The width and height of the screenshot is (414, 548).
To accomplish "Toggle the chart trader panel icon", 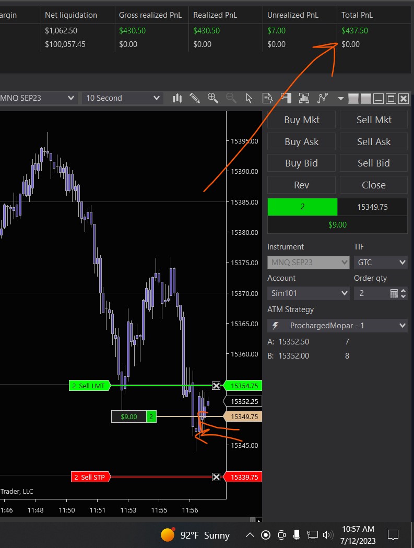I will click(286, 98).
